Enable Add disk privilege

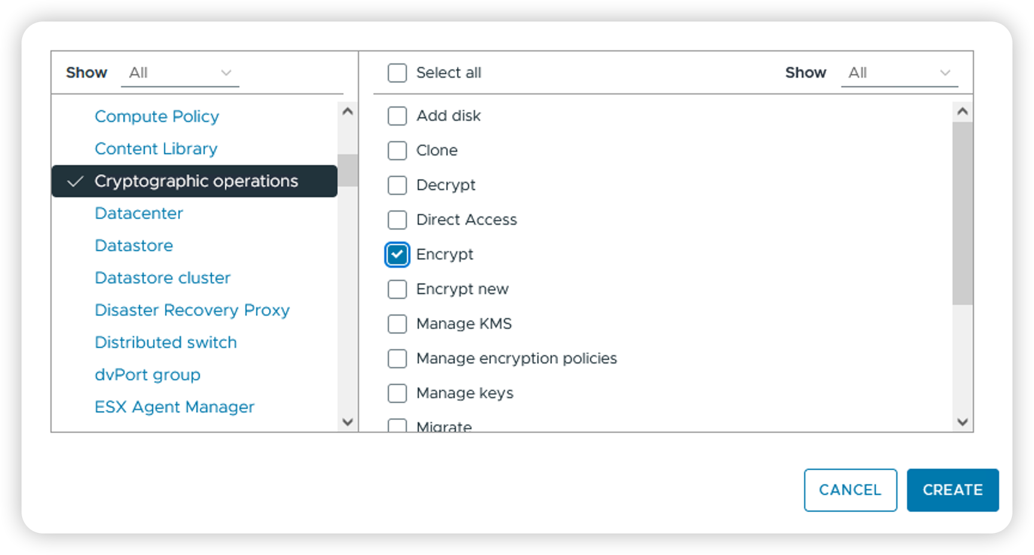coord(397,116)
